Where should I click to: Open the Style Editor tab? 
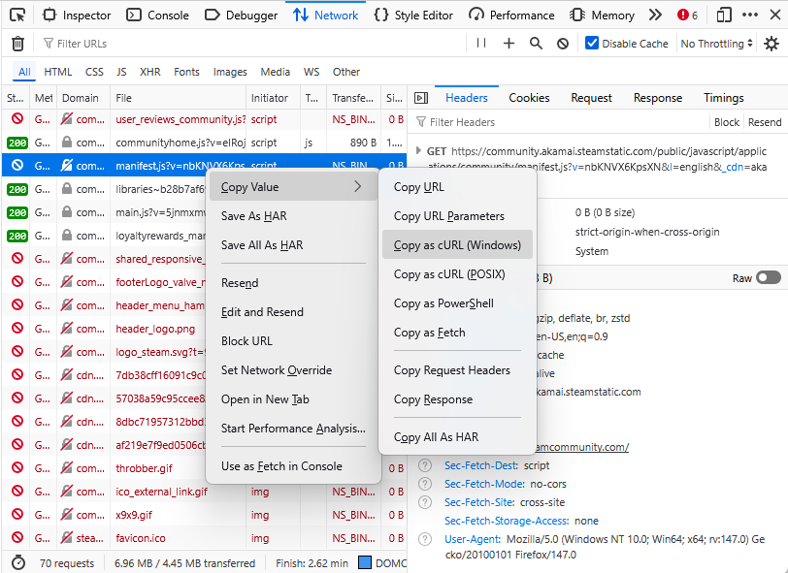[413, 16]
